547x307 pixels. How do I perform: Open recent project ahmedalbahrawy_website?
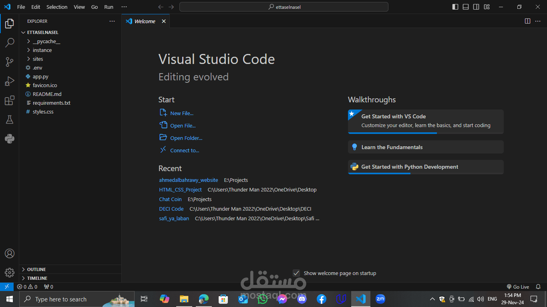pos(189,180)
